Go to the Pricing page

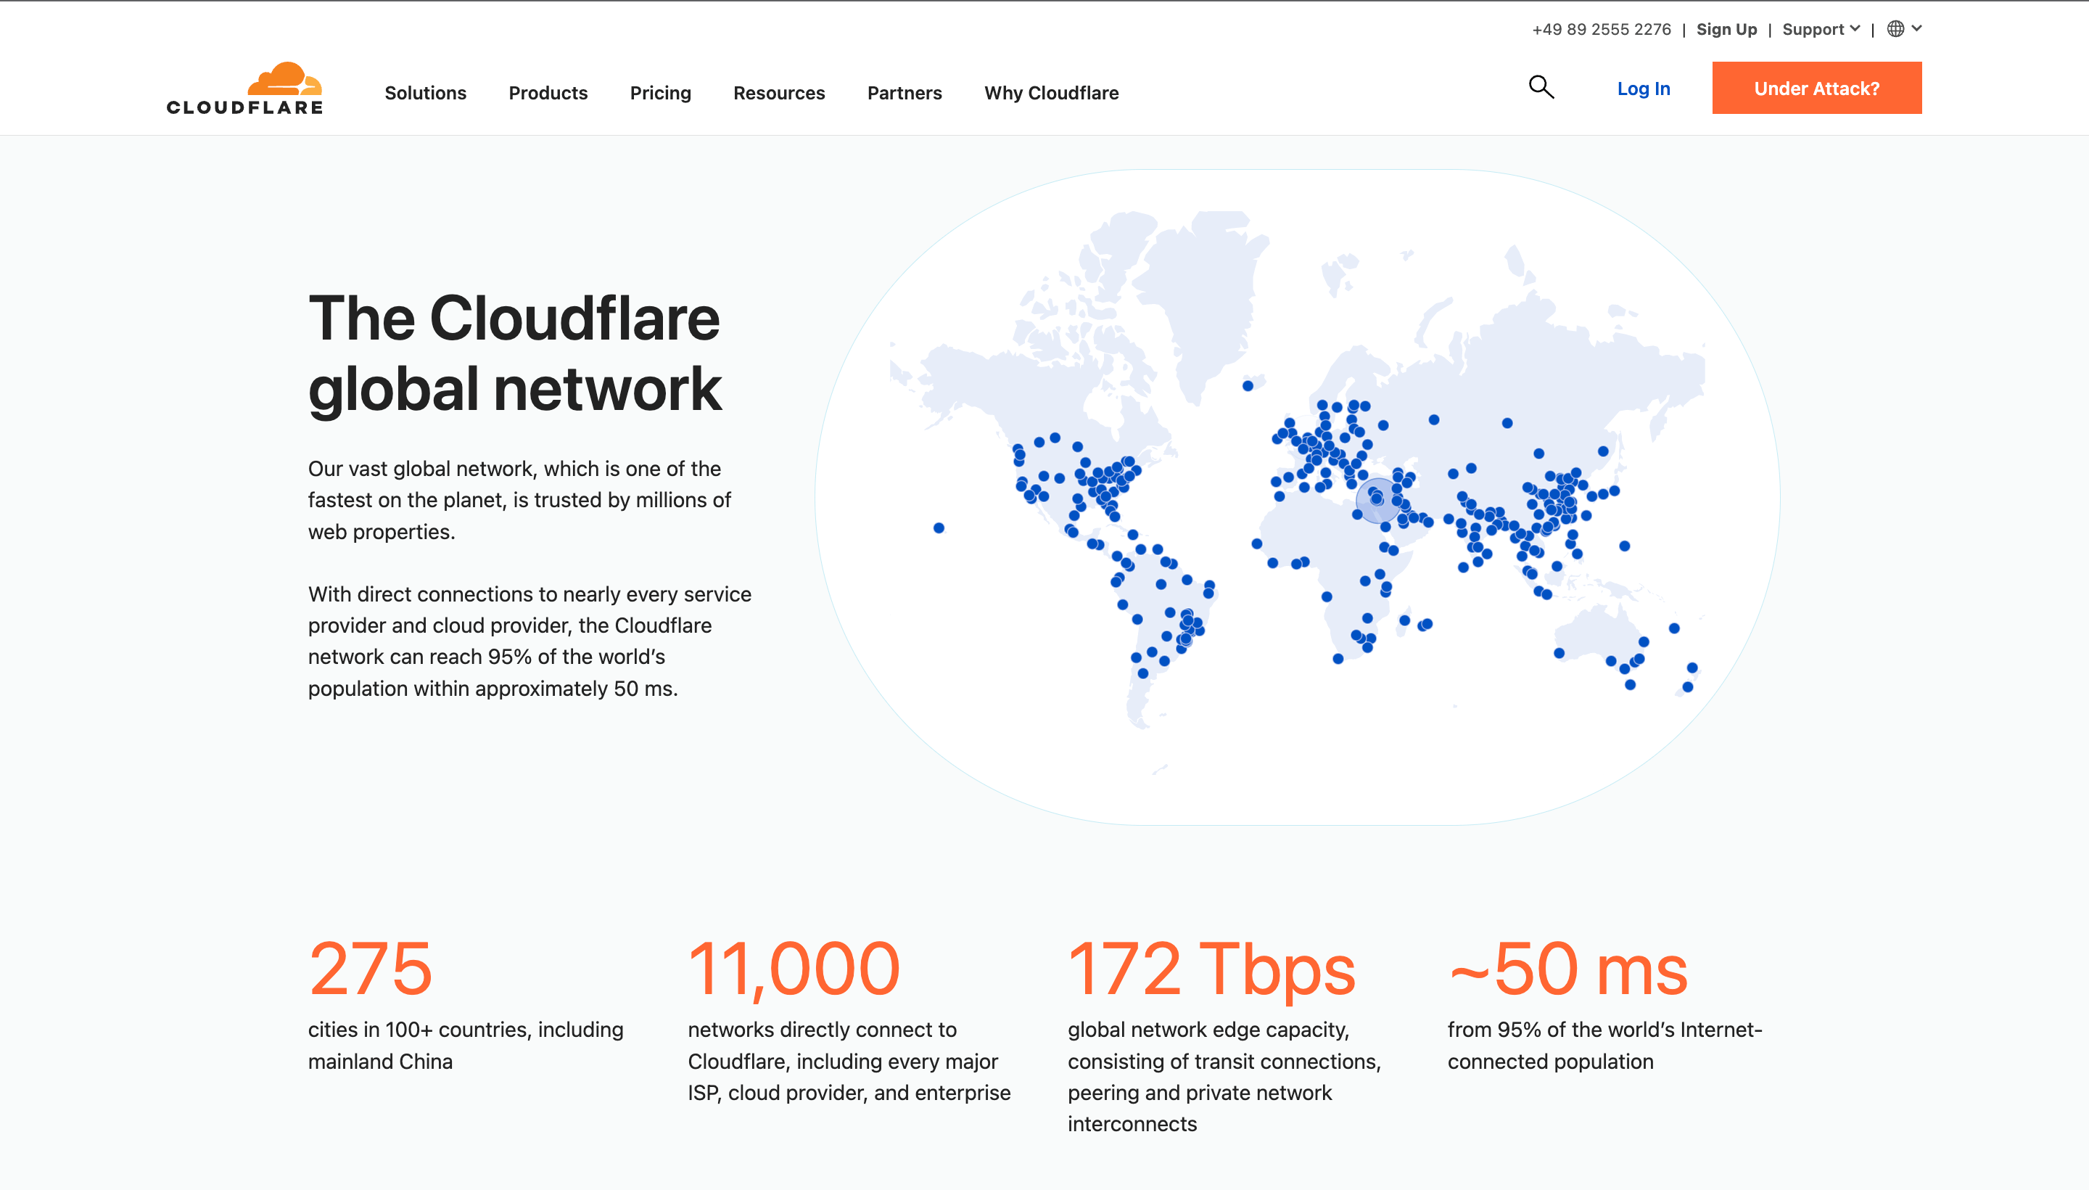[660, 92]
